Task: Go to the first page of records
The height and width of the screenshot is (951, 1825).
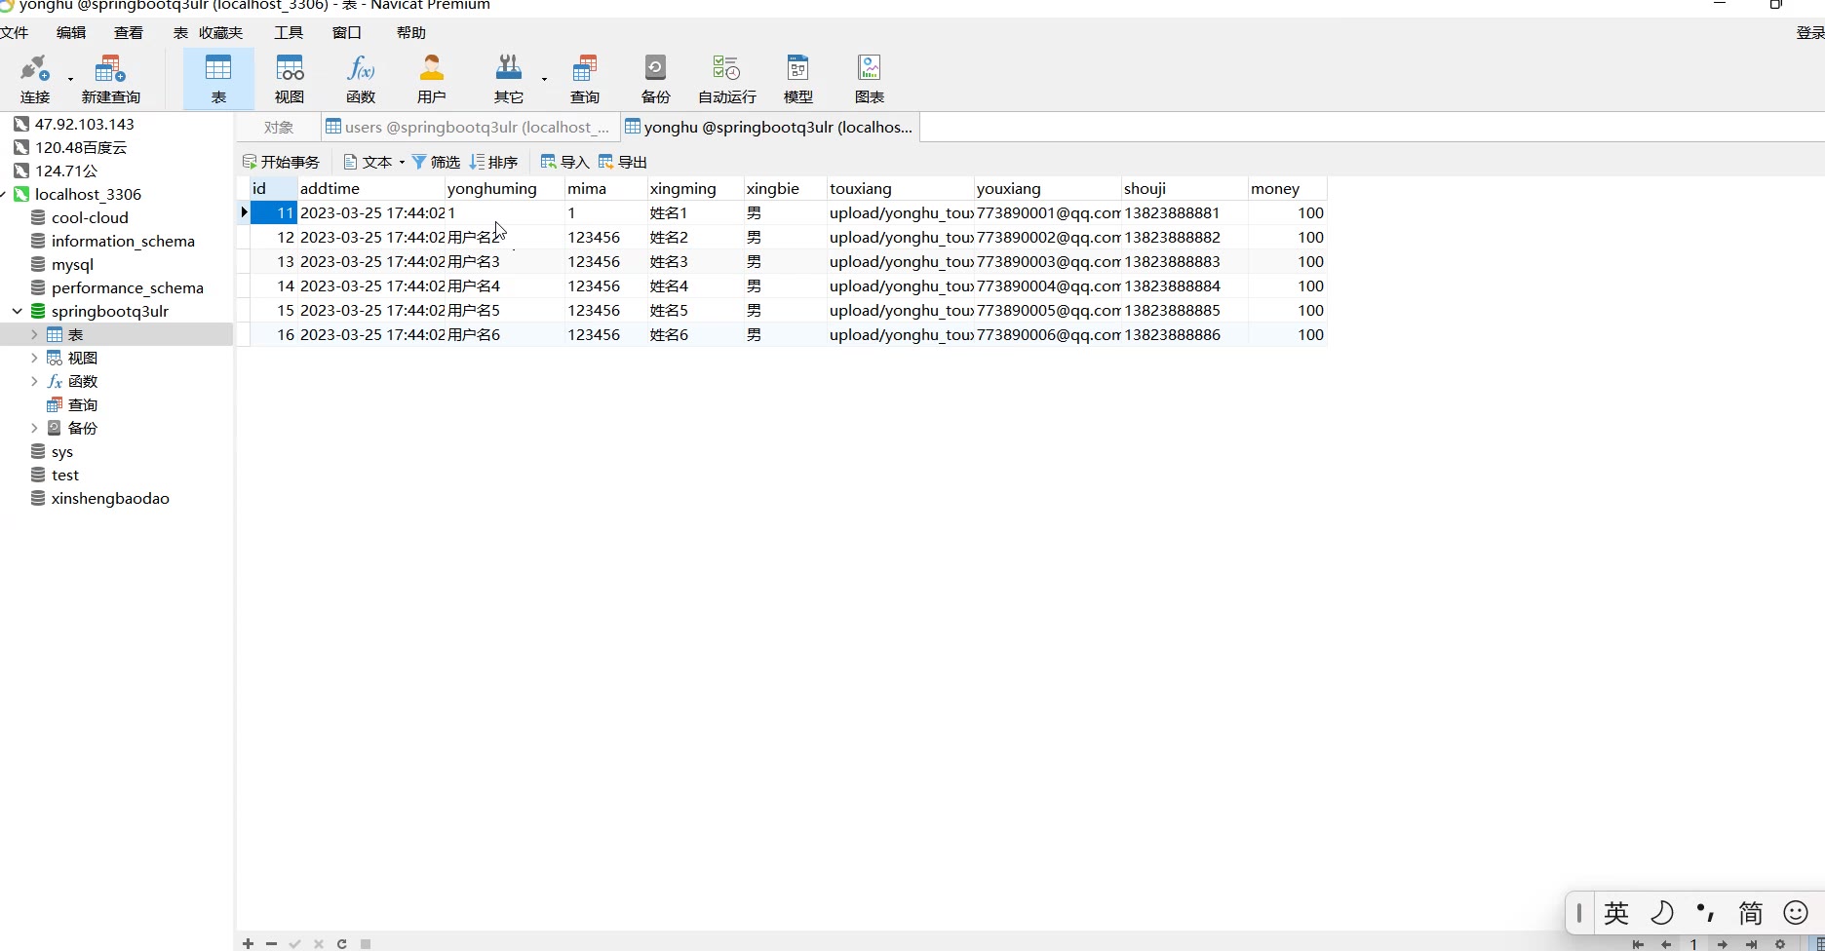Action: [1638, 943]
